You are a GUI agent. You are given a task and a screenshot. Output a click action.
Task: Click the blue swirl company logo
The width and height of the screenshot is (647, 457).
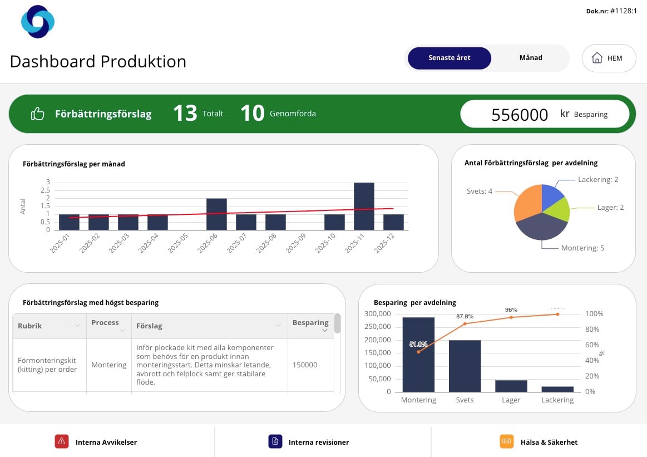37,22
